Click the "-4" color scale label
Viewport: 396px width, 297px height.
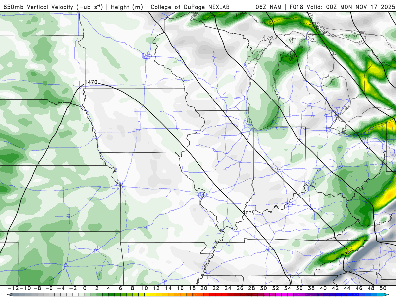point(61,288)
